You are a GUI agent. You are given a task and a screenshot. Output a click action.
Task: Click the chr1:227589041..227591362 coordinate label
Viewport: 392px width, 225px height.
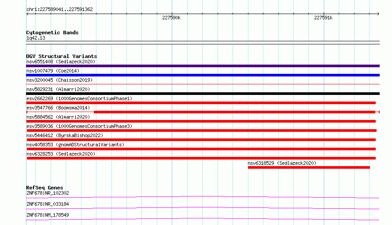click(59, 9)
